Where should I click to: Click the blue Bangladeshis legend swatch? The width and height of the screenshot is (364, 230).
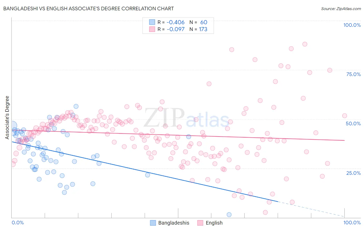coord(153,223)
